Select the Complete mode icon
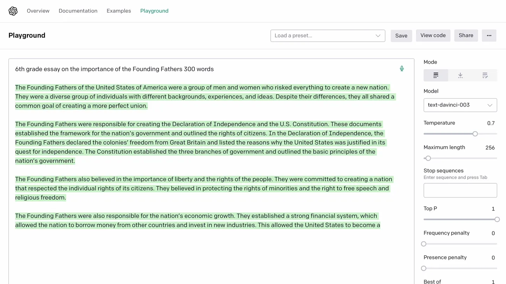506x284 pixels. tap(436, 75)
